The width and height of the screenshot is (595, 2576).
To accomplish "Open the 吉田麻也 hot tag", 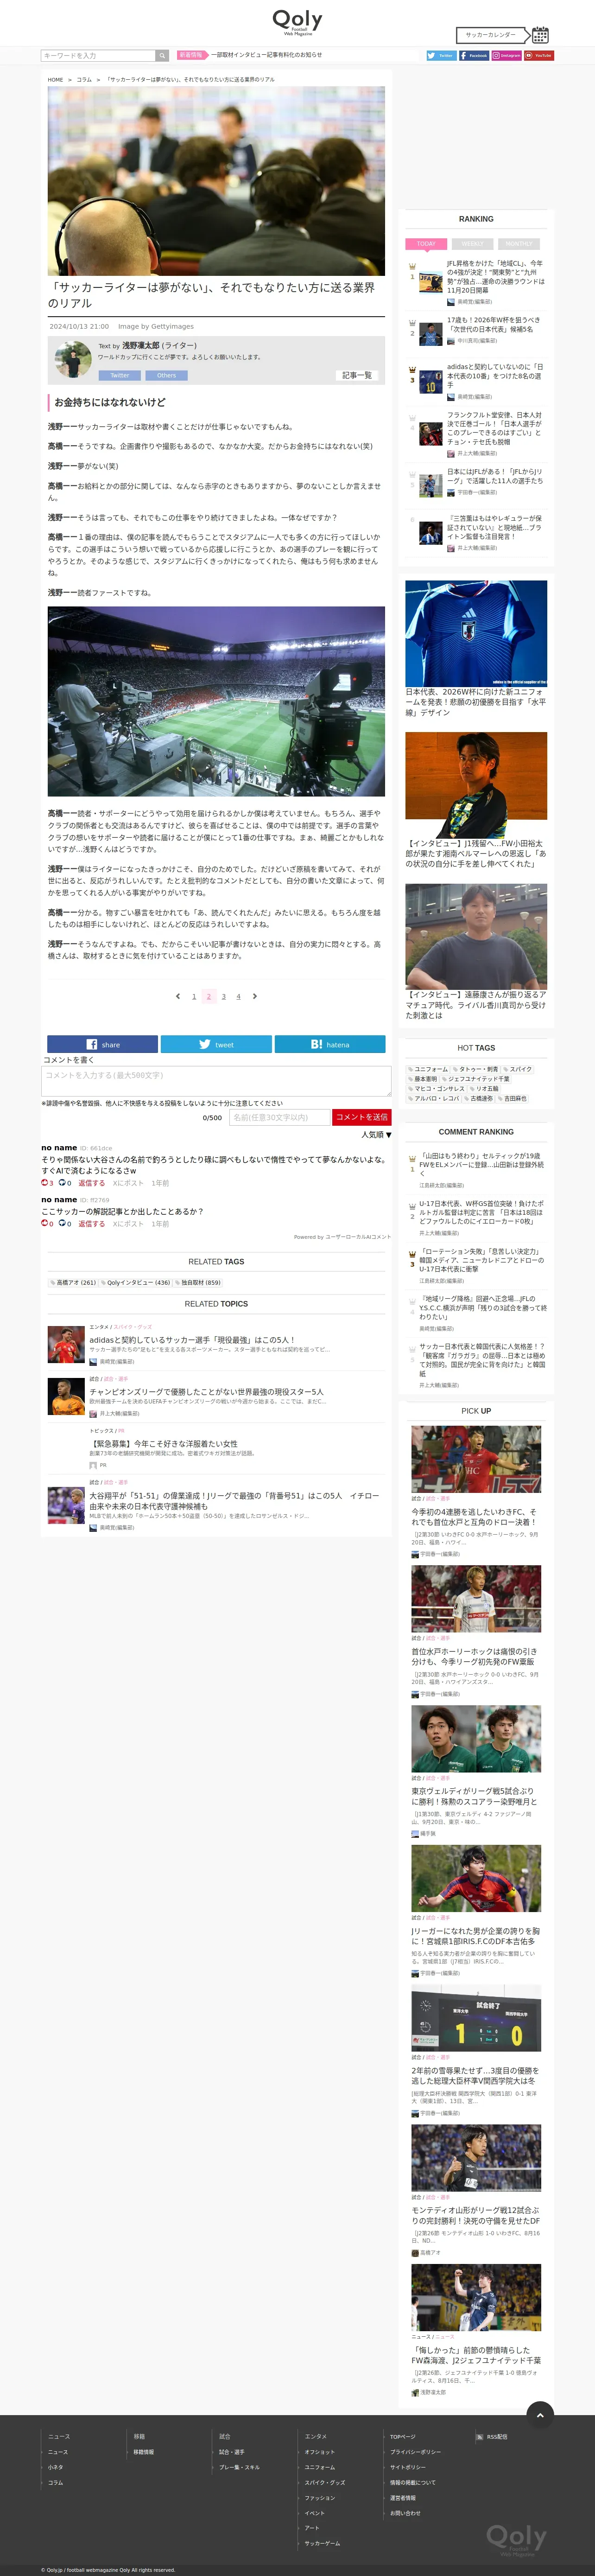I will (x=512, y=1098).
